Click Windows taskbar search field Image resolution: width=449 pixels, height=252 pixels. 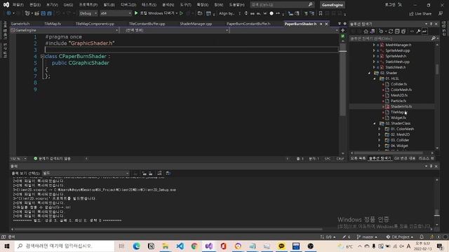(x=65, y=246)
